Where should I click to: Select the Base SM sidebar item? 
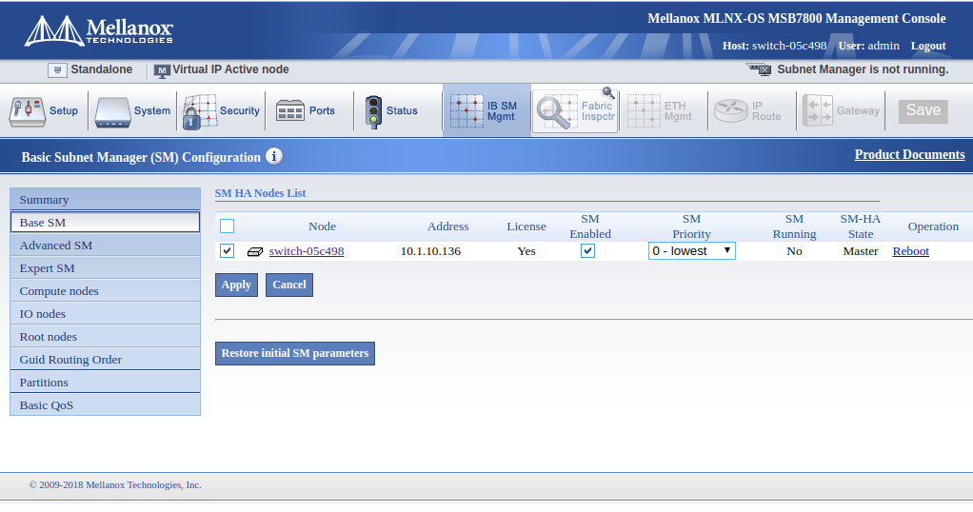point(106,222)
